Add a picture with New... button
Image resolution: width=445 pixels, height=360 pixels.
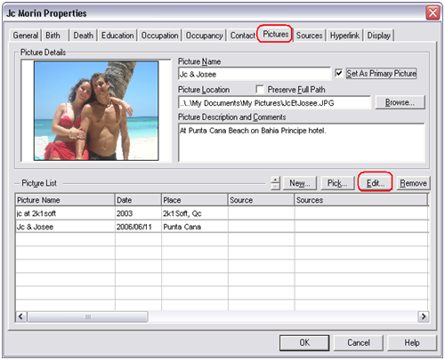(x=300, y=183)
